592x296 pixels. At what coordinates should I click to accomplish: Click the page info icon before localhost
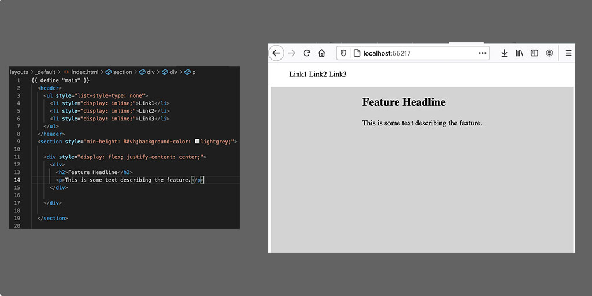point(357,53)
